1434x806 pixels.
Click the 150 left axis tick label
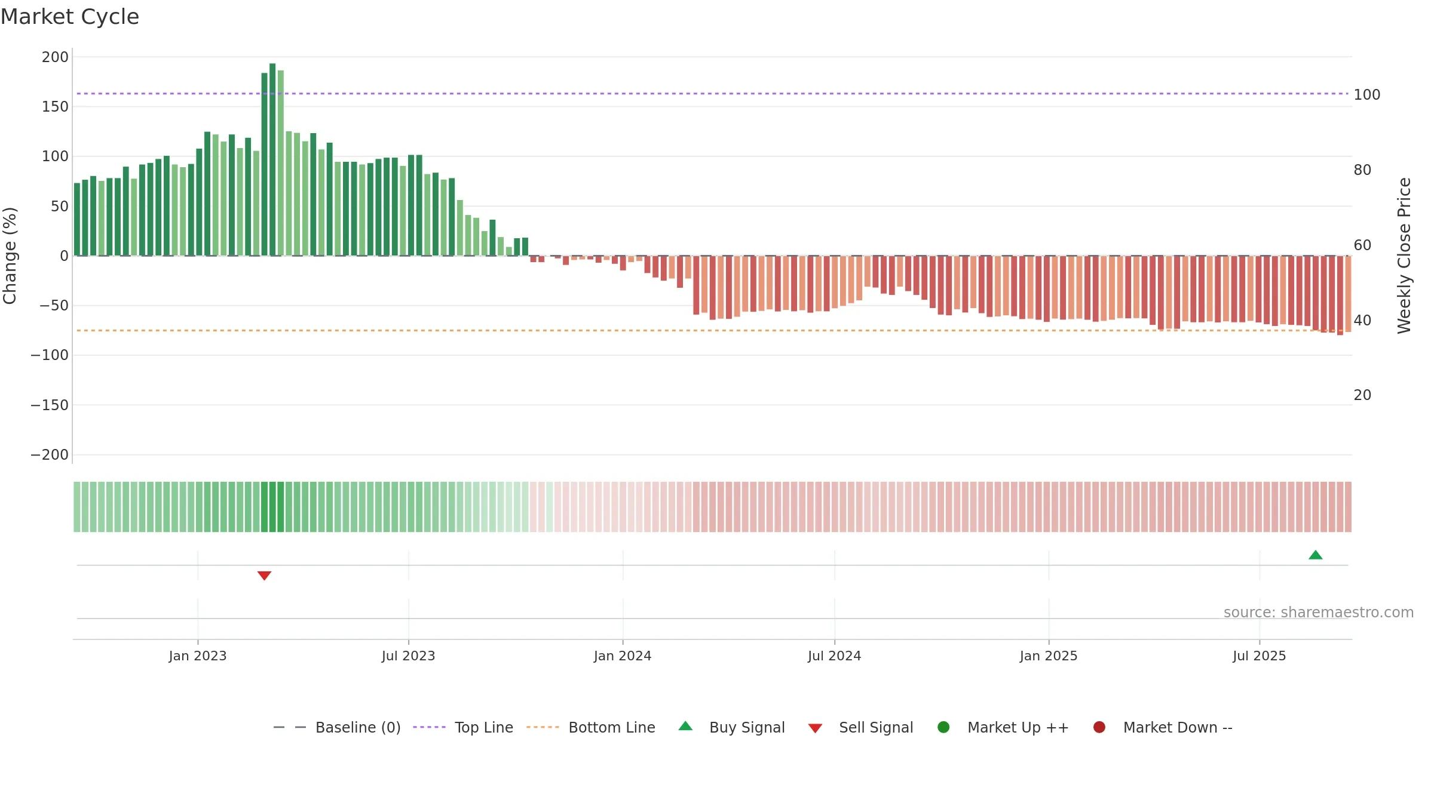[55, 107]
